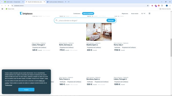Open the red Opera-style extension icon
The image size is (172, 96).
[159, 6]
